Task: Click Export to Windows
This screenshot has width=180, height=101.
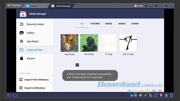Action: 35,88
